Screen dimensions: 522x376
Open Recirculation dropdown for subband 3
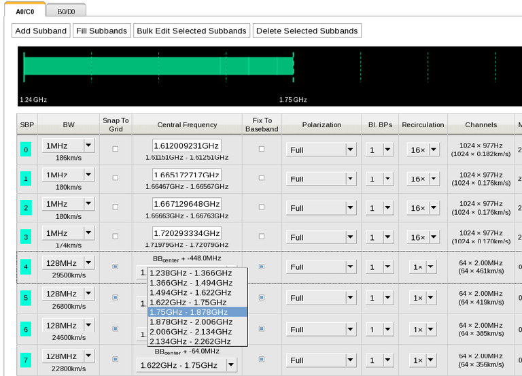[x=433, y=237]
